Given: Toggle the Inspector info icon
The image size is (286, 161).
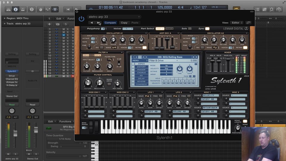Looking at the screenshot, I should pos(15,10).
